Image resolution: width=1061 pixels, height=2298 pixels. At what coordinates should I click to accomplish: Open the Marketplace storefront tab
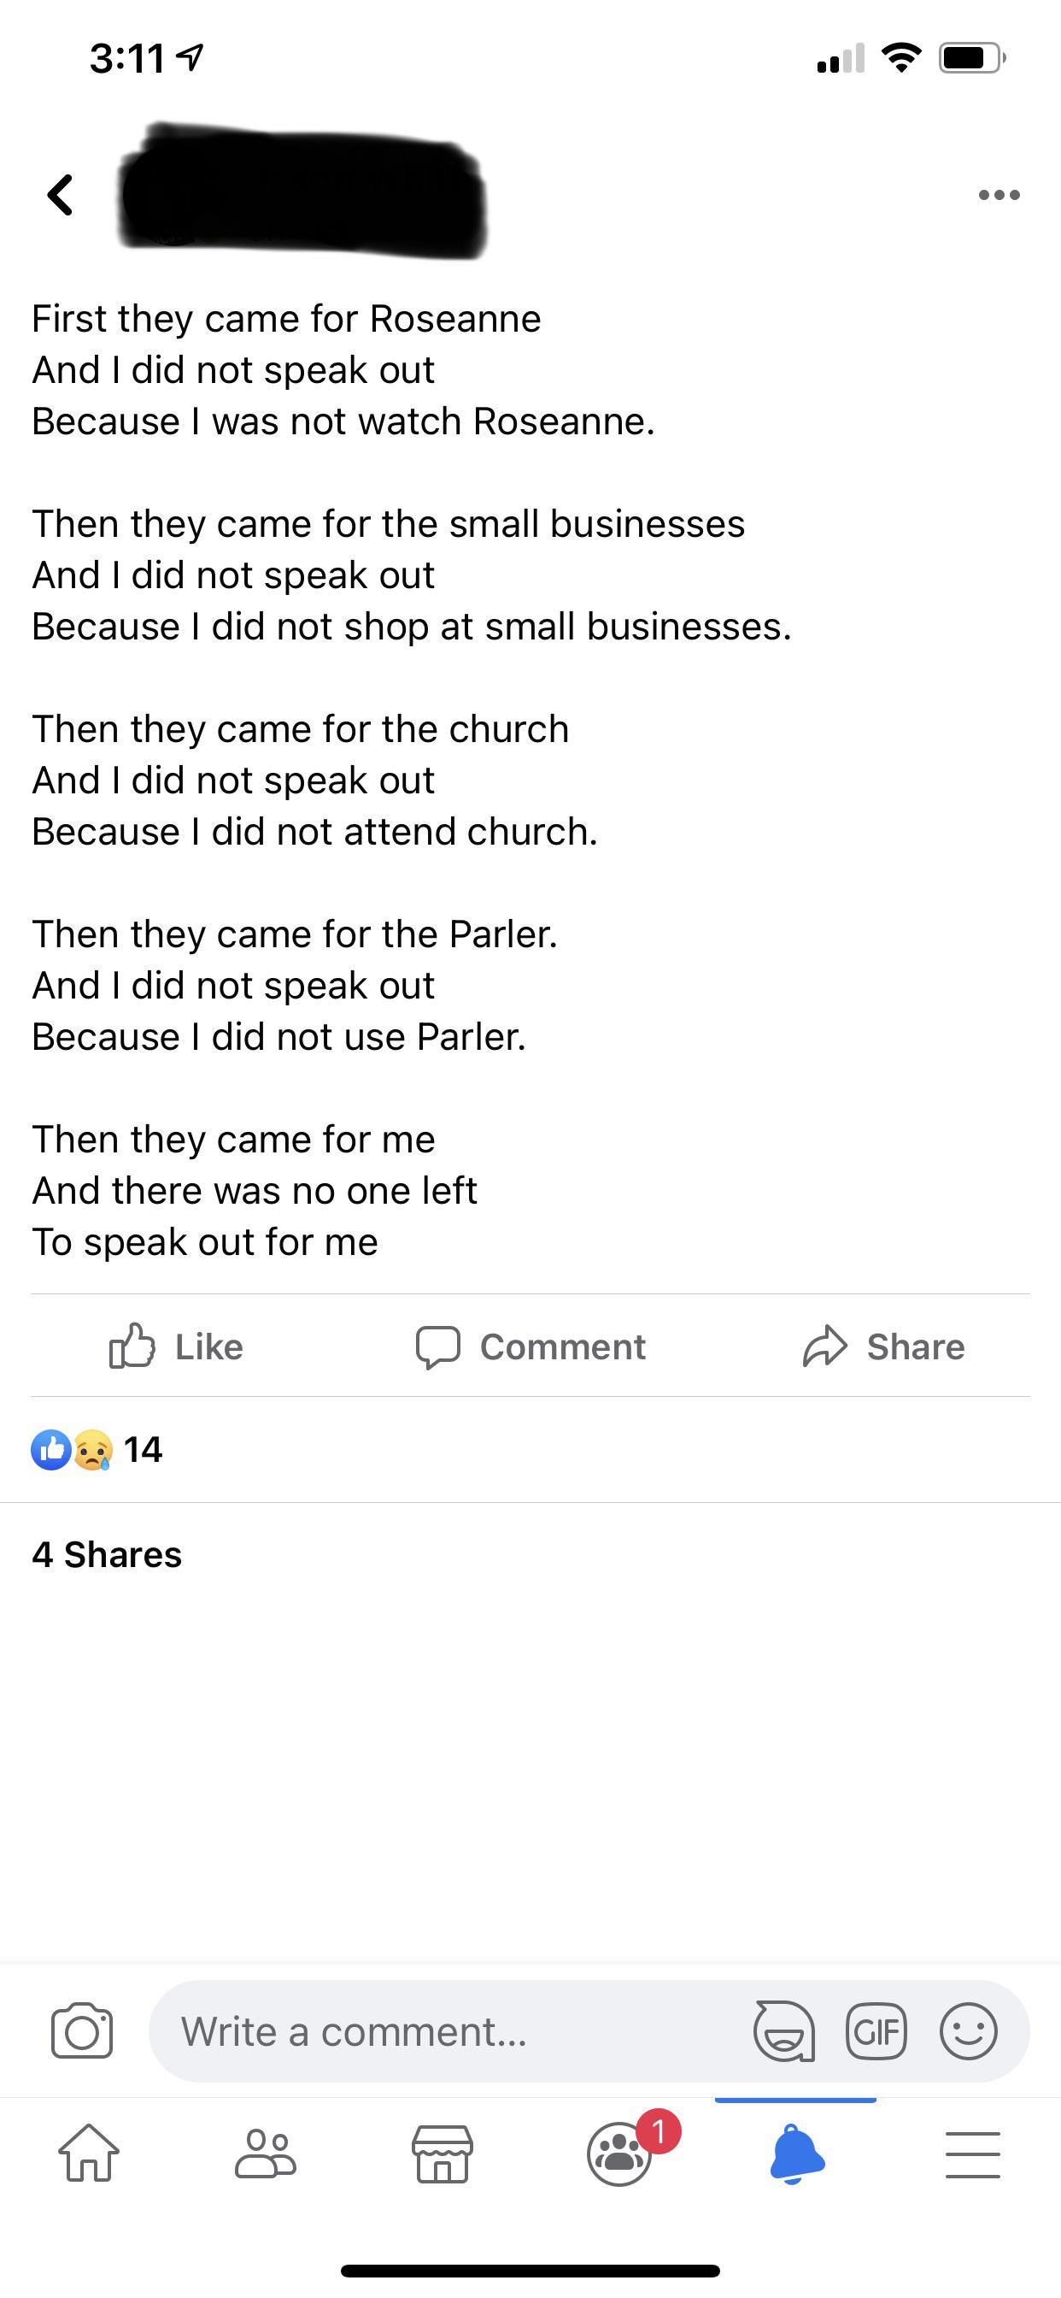(443, 2154)
